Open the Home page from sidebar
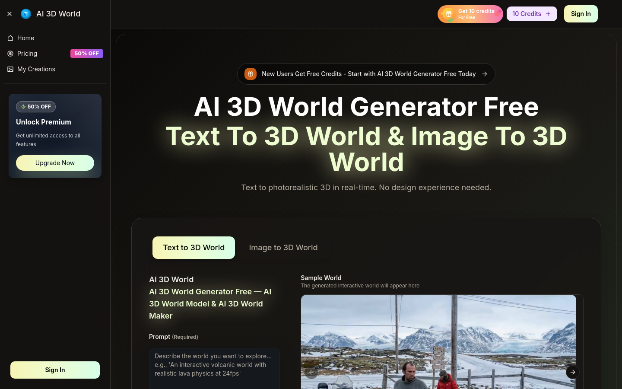The height and width of the screenshot is (389, 622). (55, 38)
